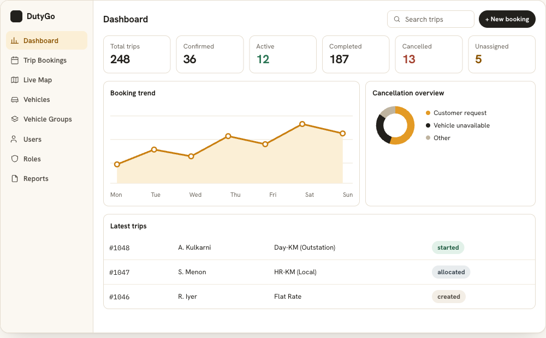Select the Unassigned 5 card
Screen dimensions: 546x338
(502, 55)
